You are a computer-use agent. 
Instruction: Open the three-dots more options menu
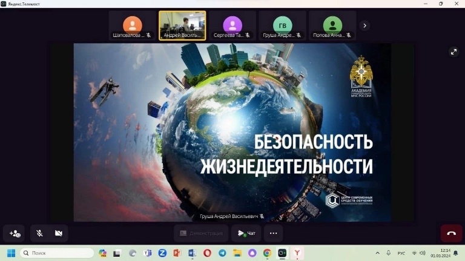[x=273, y=233]
